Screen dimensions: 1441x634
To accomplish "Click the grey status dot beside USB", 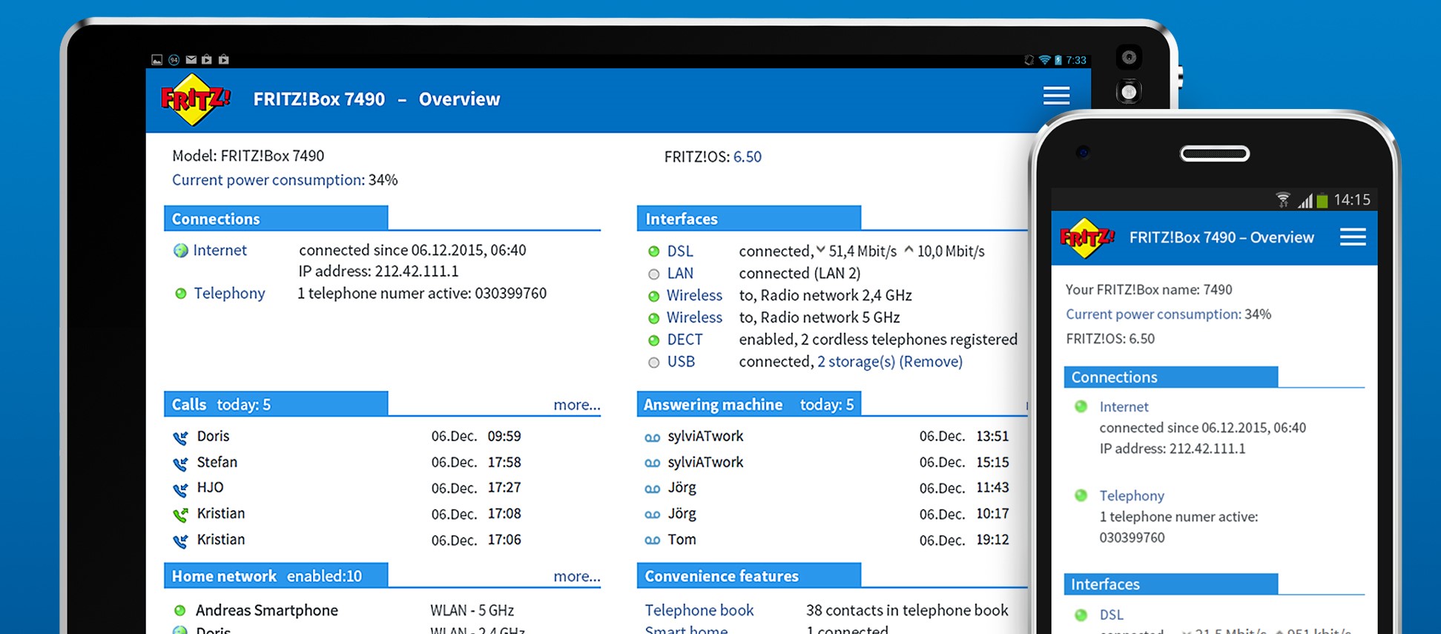I will click(x=653, y=363).
